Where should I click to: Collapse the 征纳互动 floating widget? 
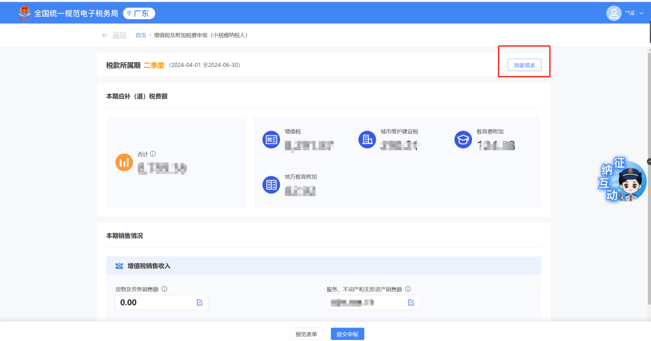click(x=649, y=161)
